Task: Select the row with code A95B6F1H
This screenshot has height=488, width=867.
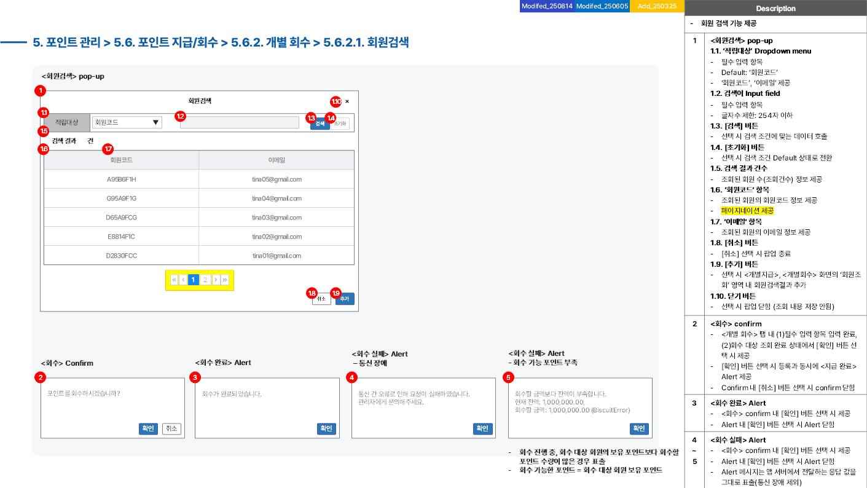Action: coord(199,179)
